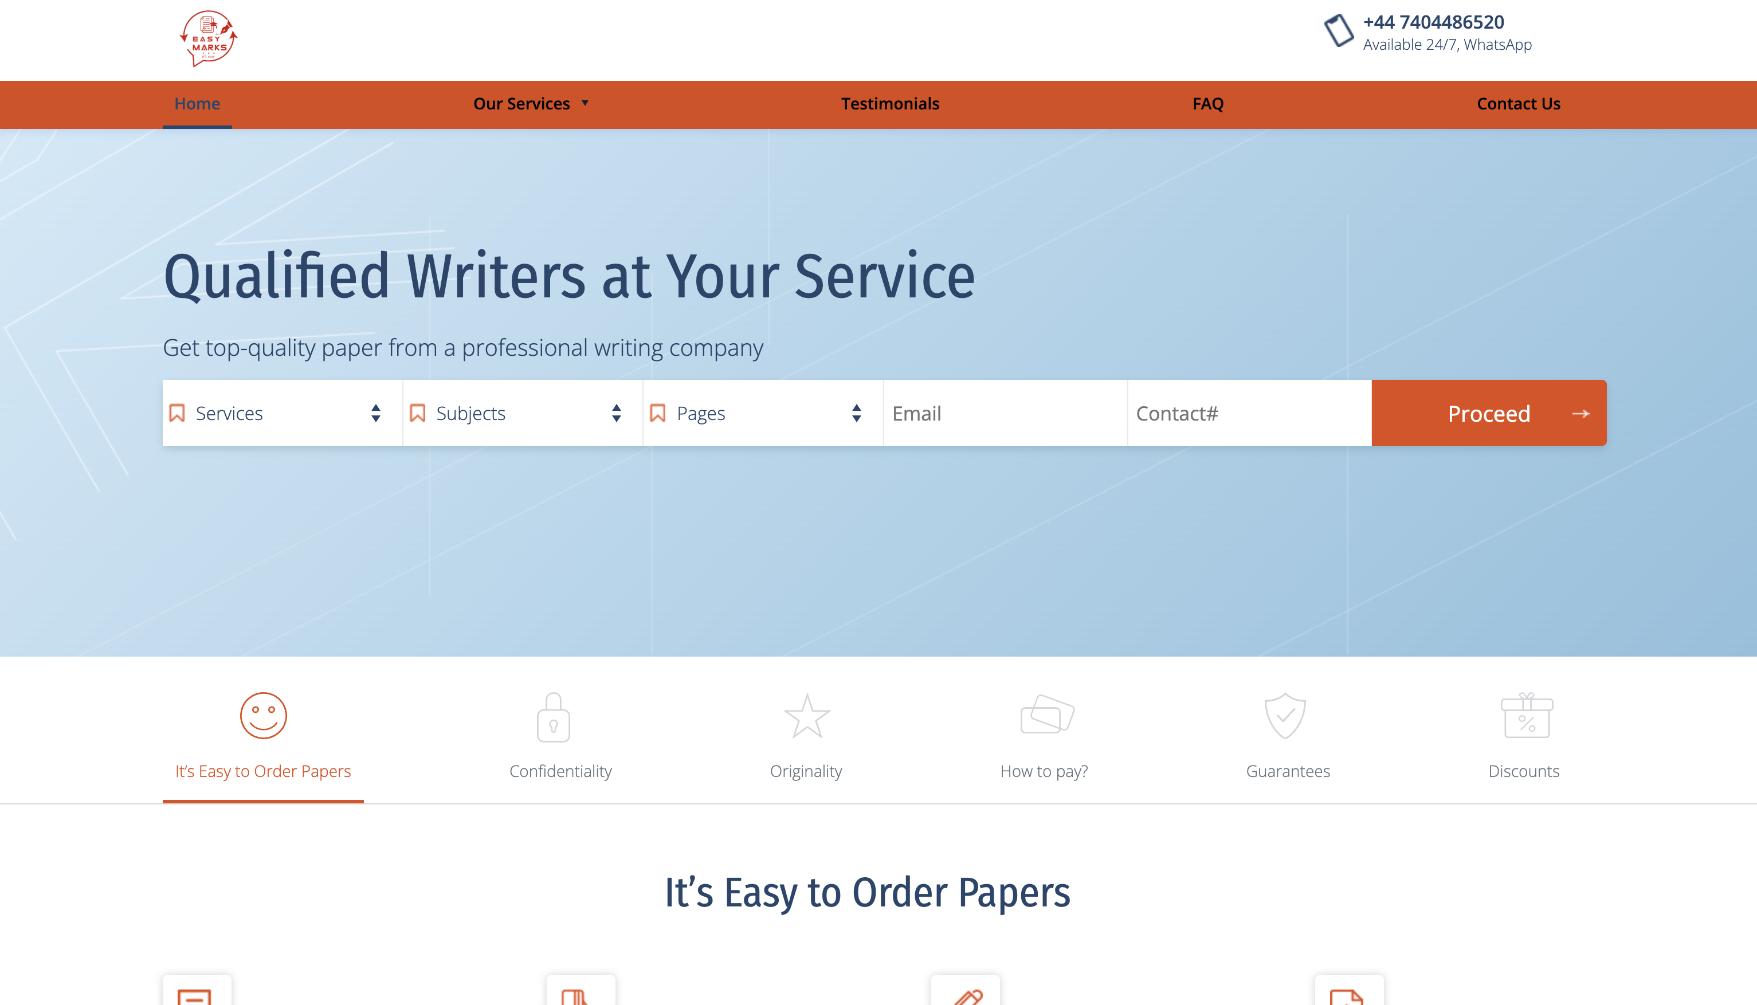The width and height of the screenshot is (1757, 1005).
Task: Select the FAQ navigation item
Action: click(1207, 104)
